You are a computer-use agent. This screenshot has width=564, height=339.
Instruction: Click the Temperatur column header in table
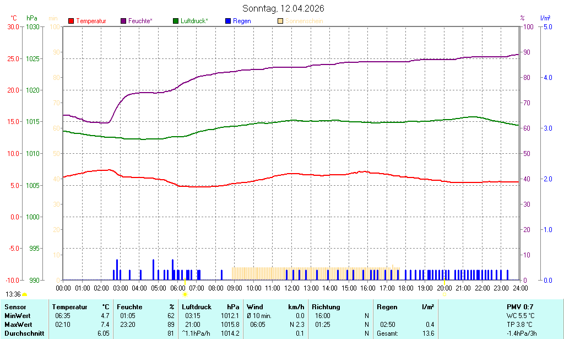[69, 307]
